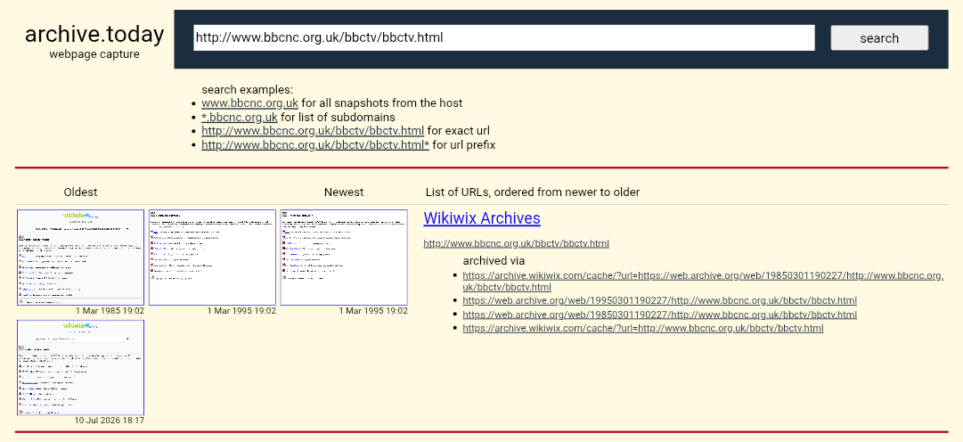The width and height of the screenshot is (963, 442).
Task: Click the '10 Jul 2026 18:17' date label
Action: [x=110, y=421]
